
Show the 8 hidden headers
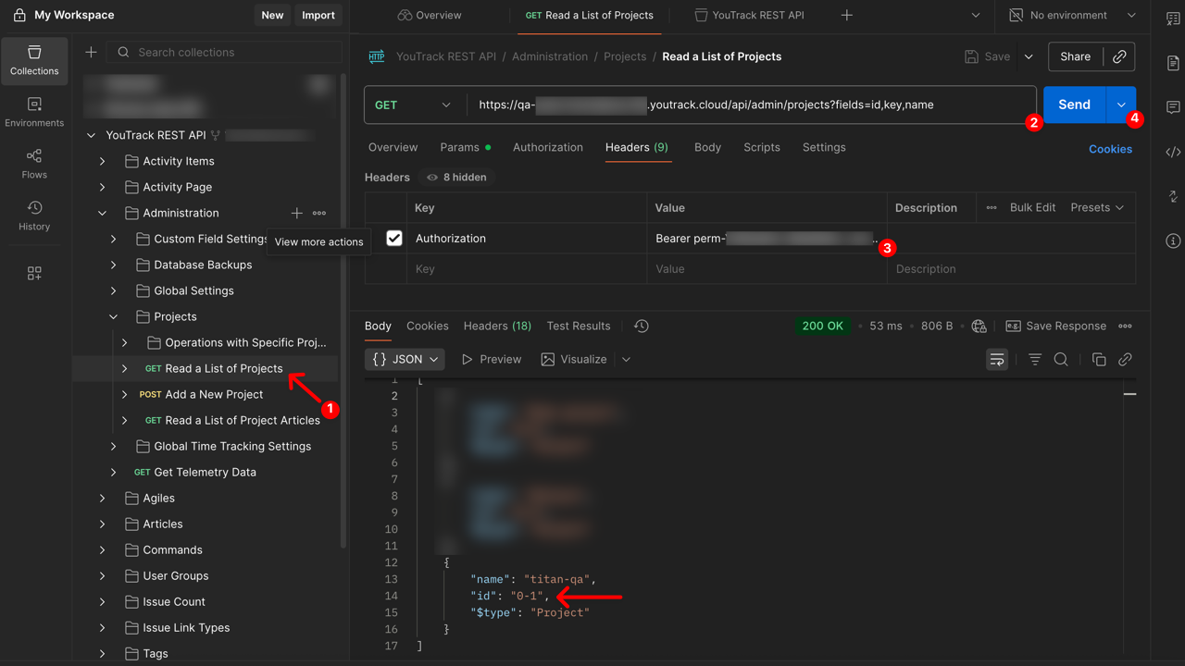tap(456, 177)
